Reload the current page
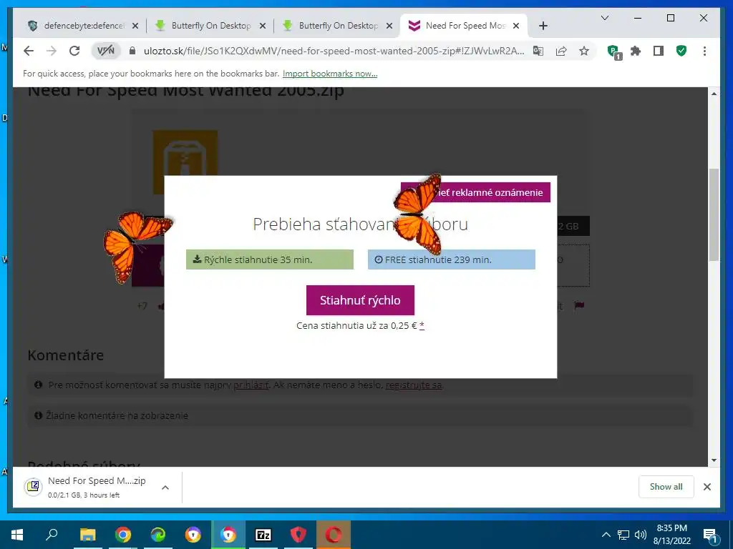This screenshot has width=733, height=549. tap(74, 51)
